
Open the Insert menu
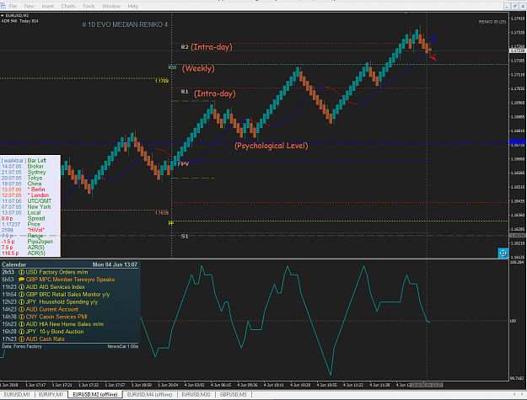pos(48,6)
